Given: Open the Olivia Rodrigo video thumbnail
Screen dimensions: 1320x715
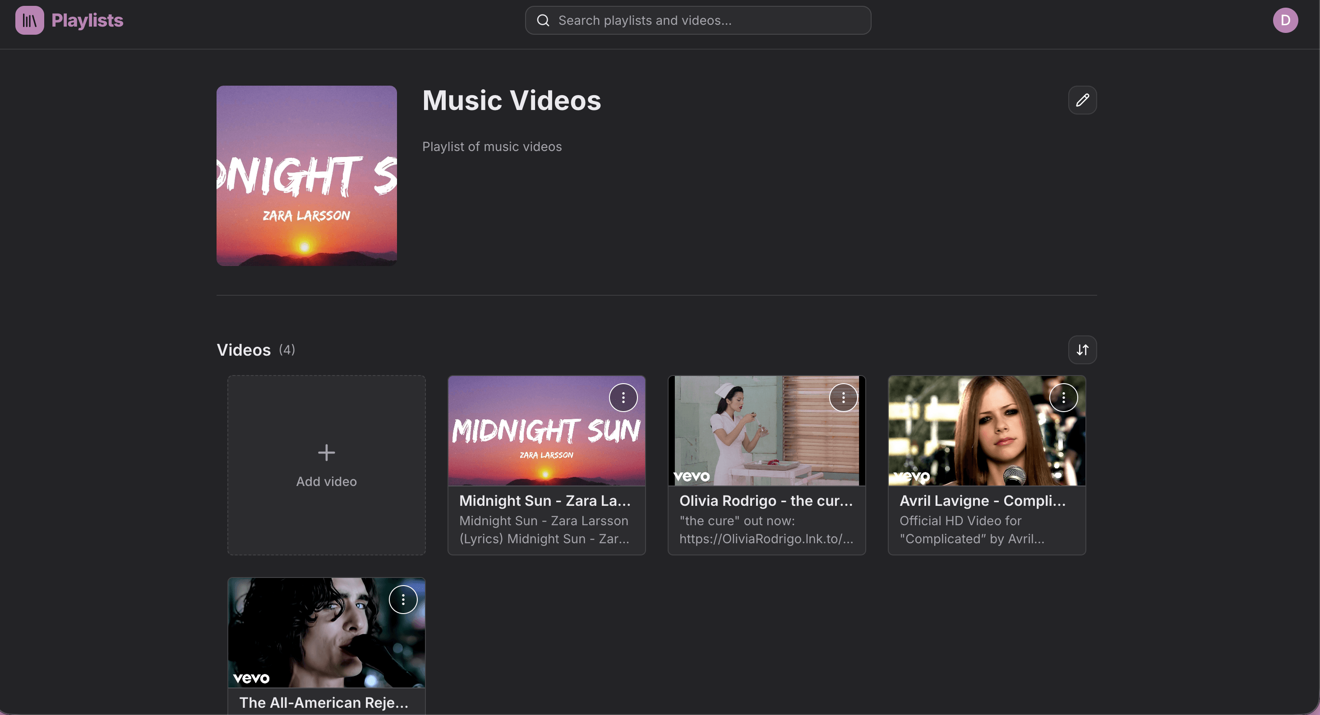Looking at the screenshot, I should coord(767,431).
